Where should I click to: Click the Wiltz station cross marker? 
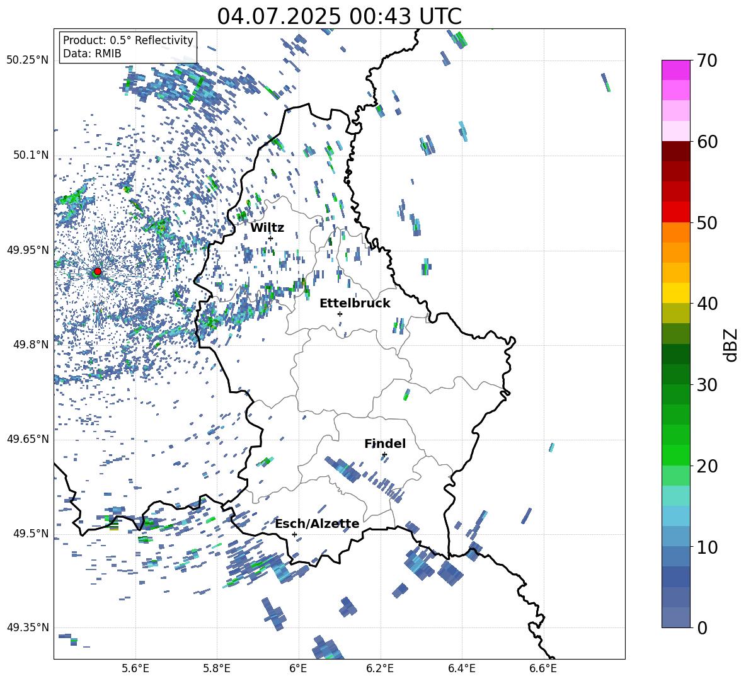(x=271, y=238)
